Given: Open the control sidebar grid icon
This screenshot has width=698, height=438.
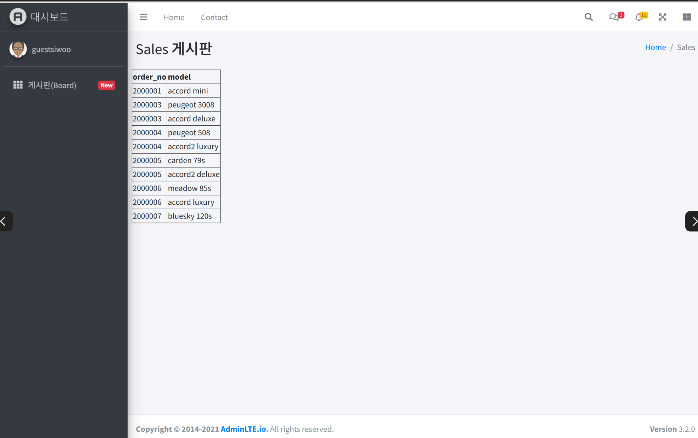Looking at the screenshot, I should (686, 17).
